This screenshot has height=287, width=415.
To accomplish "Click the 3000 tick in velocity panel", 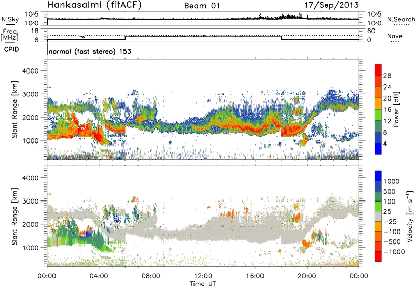I will pyautogui.click(x=30, y=201).
